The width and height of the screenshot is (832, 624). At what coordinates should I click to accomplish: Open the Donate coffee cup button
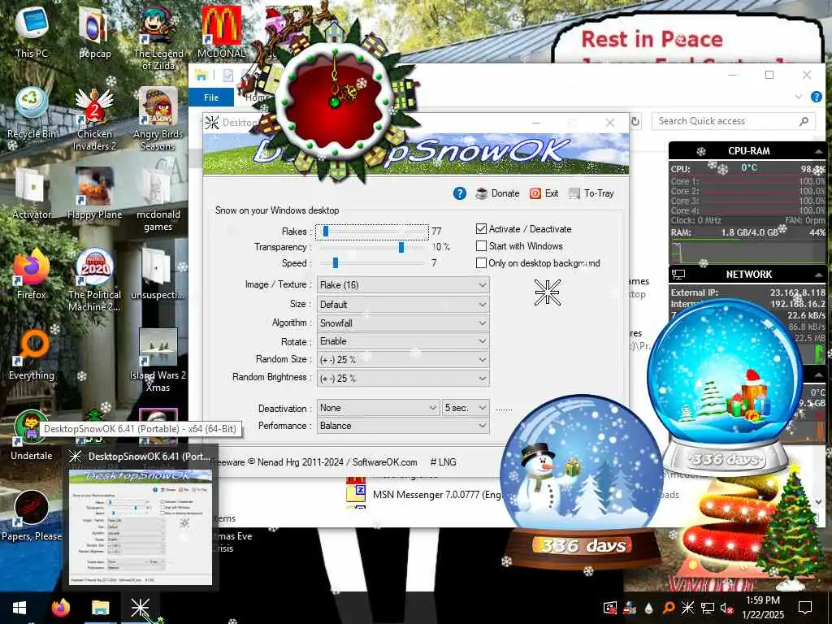497,193
